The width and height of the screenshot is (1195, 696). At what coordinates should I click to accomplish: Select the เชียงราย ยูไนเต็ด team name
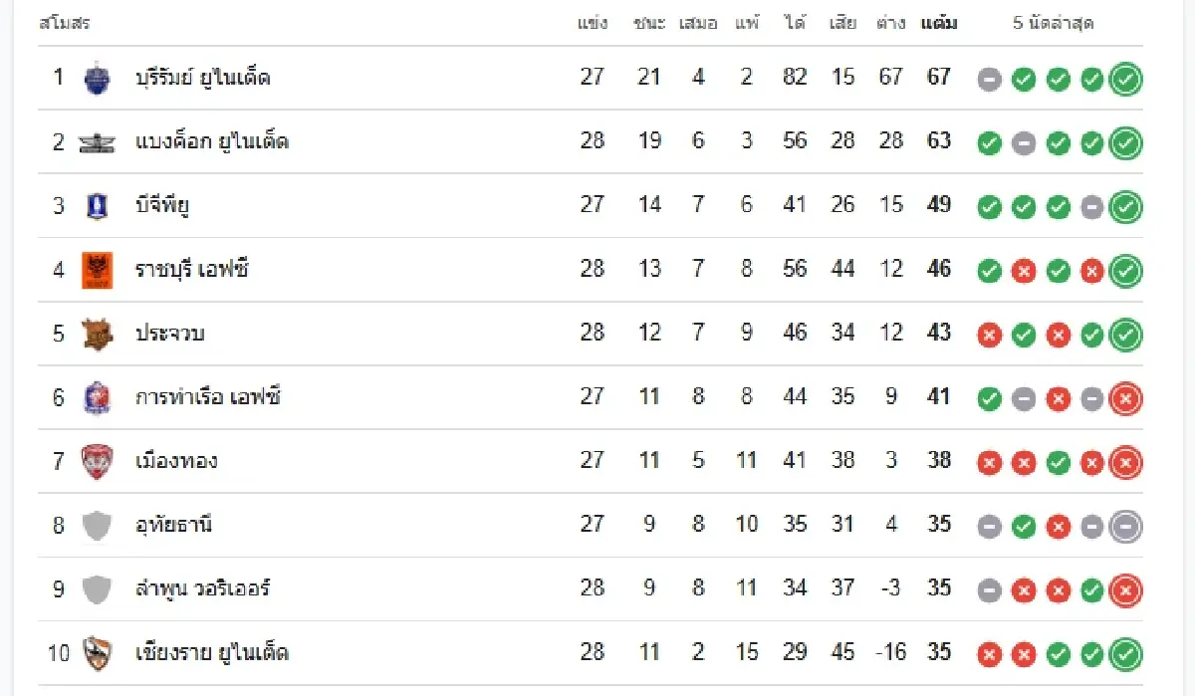coord(212,653)
